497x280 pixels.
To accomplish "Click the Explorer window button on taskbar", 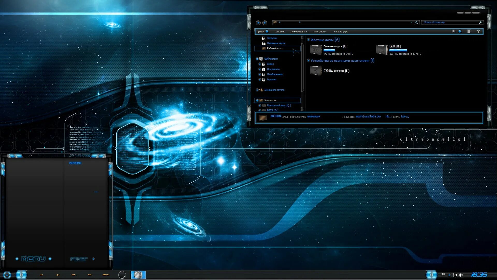I will tap(138, 275).
